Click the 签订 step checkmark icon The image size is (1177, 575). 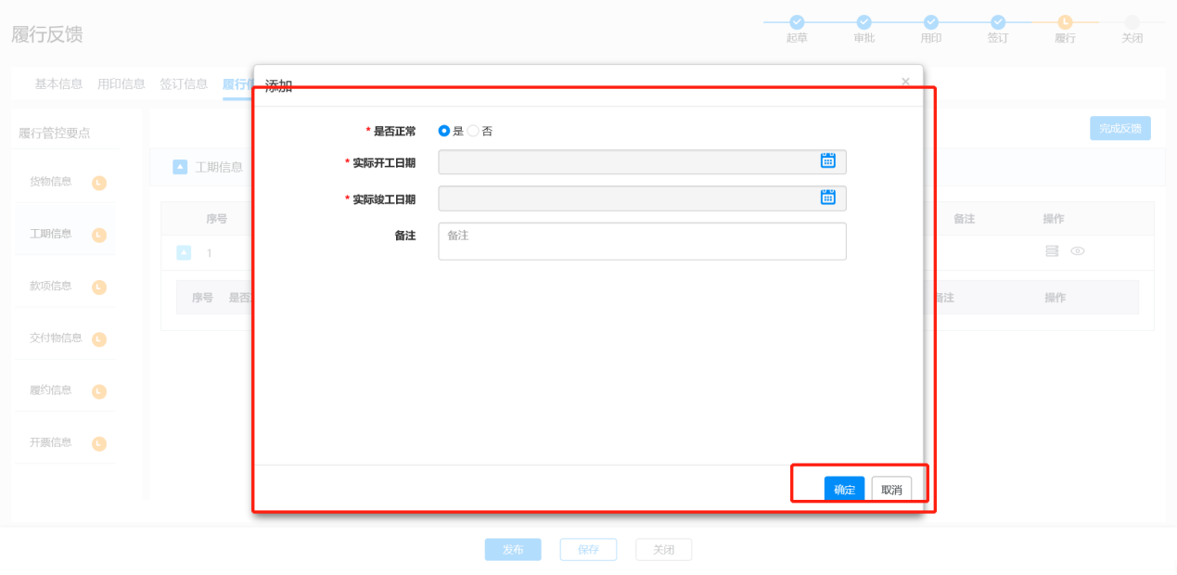point(998,22)
